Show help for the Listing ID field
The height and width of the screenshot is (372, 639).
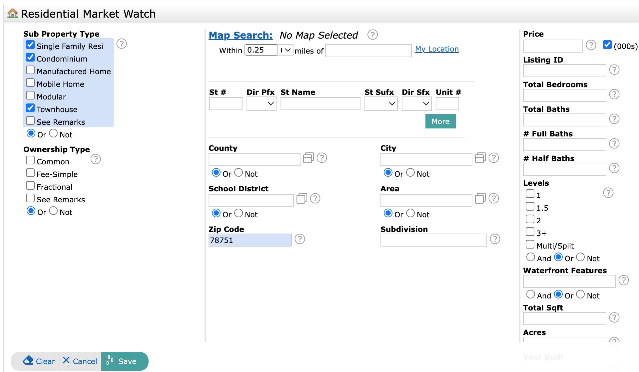[x=614, y=70]
